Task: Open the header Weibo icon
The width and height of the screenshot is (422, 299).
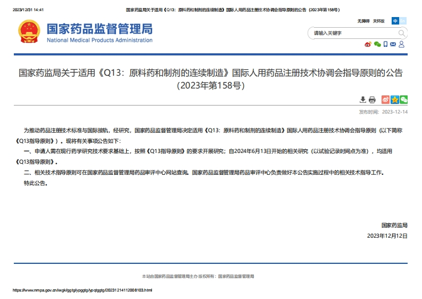Action: tap(368, 44)
